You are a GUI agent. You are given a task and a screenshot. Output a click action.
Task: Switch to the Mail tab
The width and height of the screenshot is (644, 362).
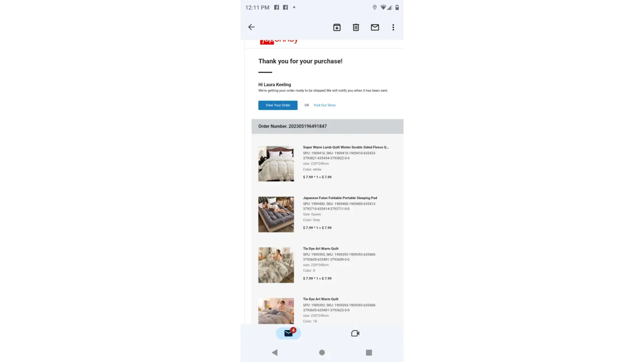289,333
